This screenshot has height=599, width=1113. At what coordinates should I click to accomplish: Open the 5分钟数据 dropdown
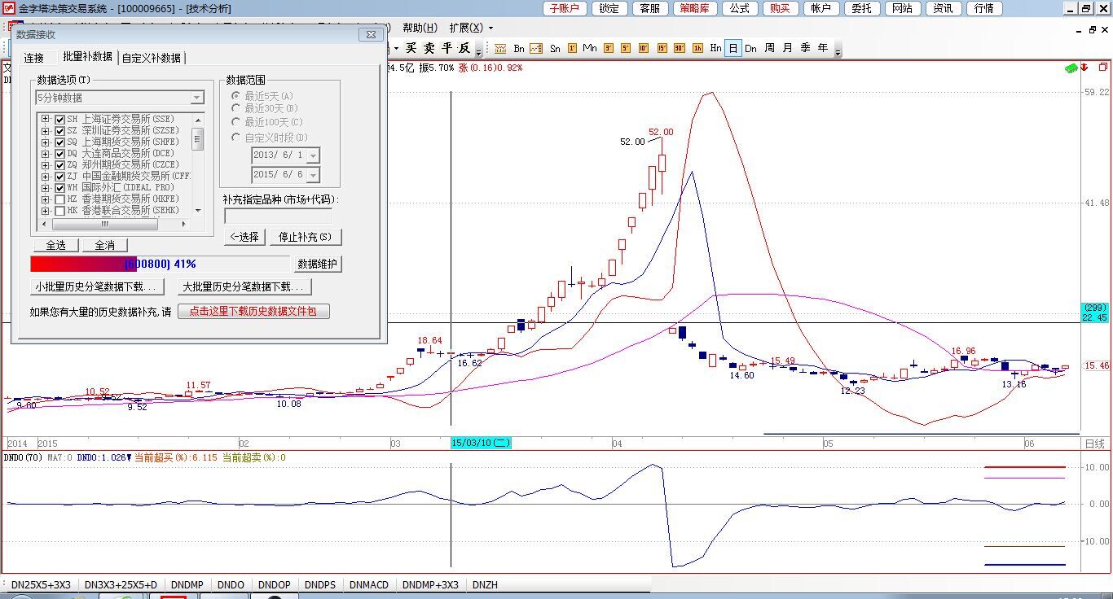(x=196, y=98)
